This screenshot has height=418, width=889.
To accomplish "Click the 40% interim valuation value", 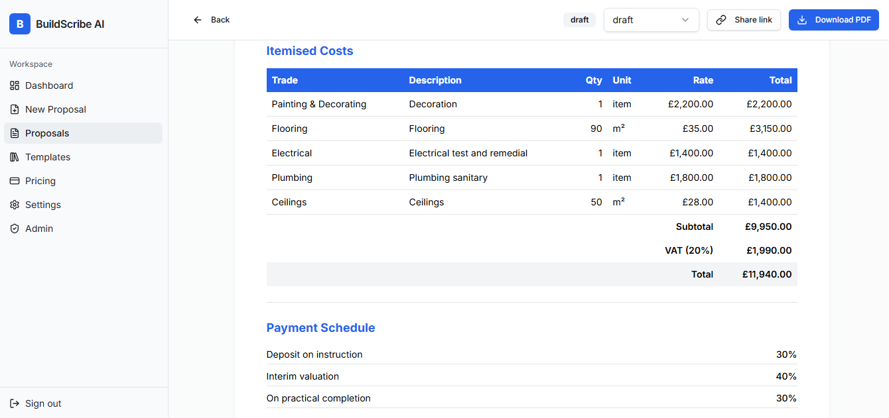I will tap(786, 376).
